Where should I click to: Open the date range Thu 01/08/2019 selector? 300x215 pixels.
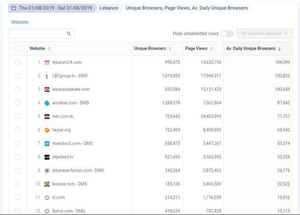[52, 8]
